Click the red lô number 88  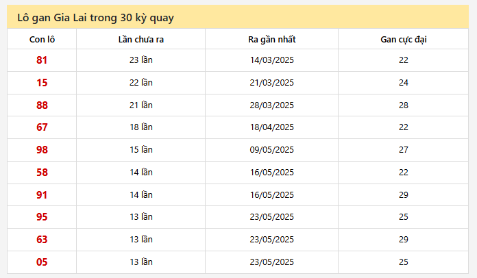(42, 105)
